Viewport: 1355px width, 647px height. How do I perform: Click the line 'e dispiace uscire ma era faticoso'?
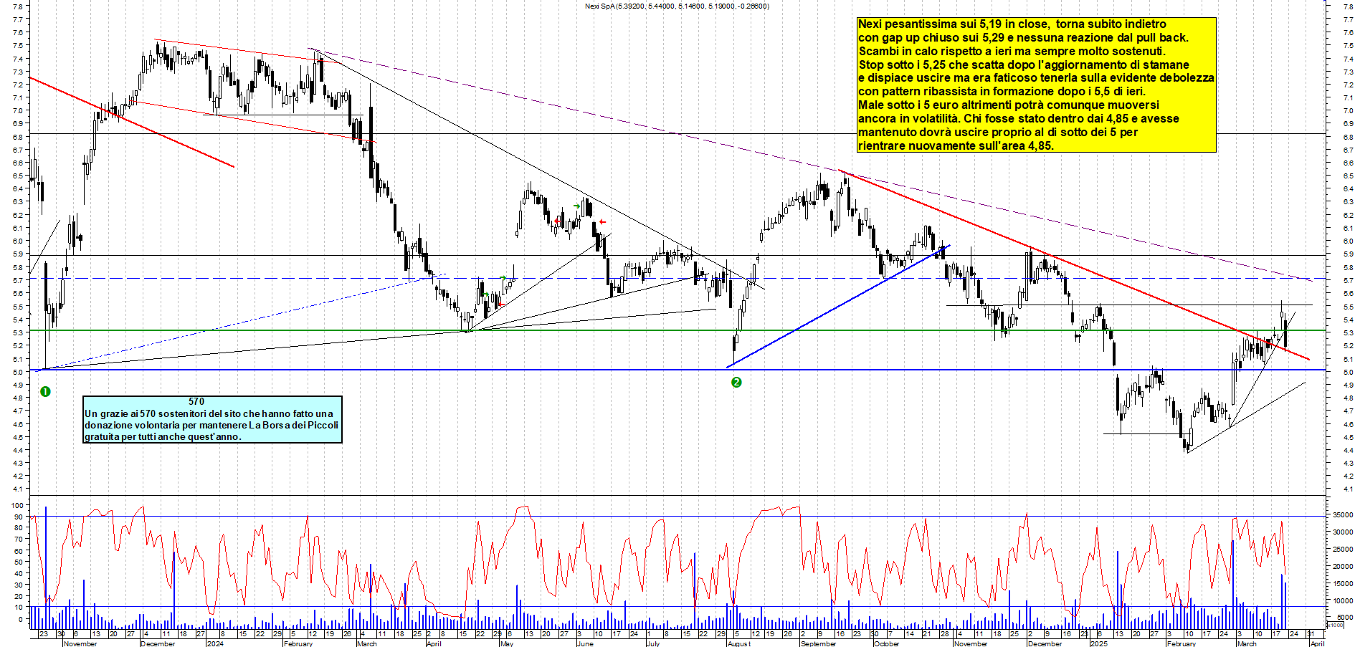point(1036,77)
